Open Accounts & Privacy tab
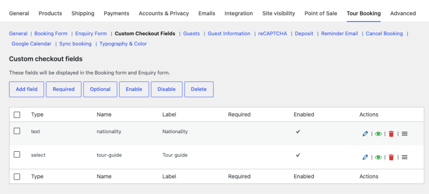The height and width of the screenshot is (194, 429). pyautogui.click(x=164, y=13)
